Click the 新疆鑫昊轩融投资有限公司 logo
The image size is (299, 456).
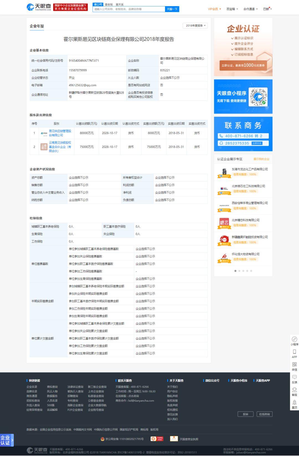(x=224, y=240)
